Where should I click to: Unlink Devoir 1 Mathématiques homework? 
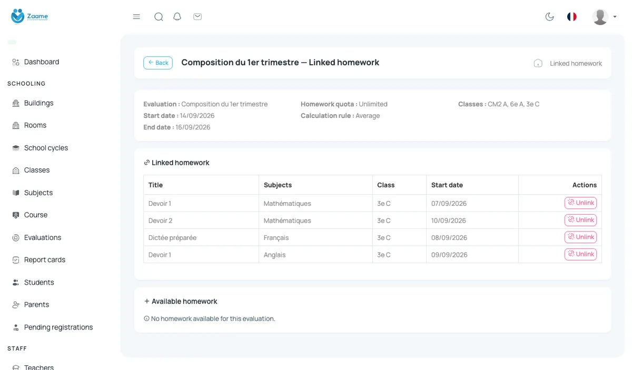pyautogui.click(x=580, y=203)
